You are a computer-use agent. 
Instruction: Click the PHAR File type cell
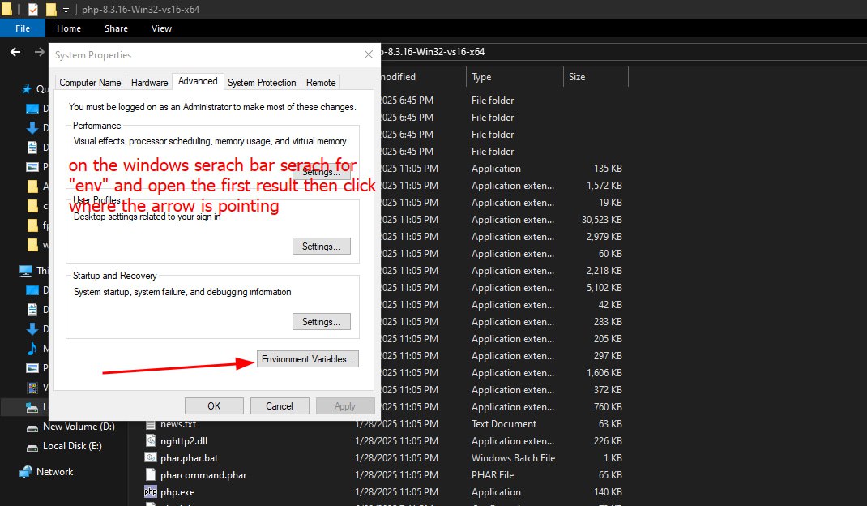tap(493, 475)
